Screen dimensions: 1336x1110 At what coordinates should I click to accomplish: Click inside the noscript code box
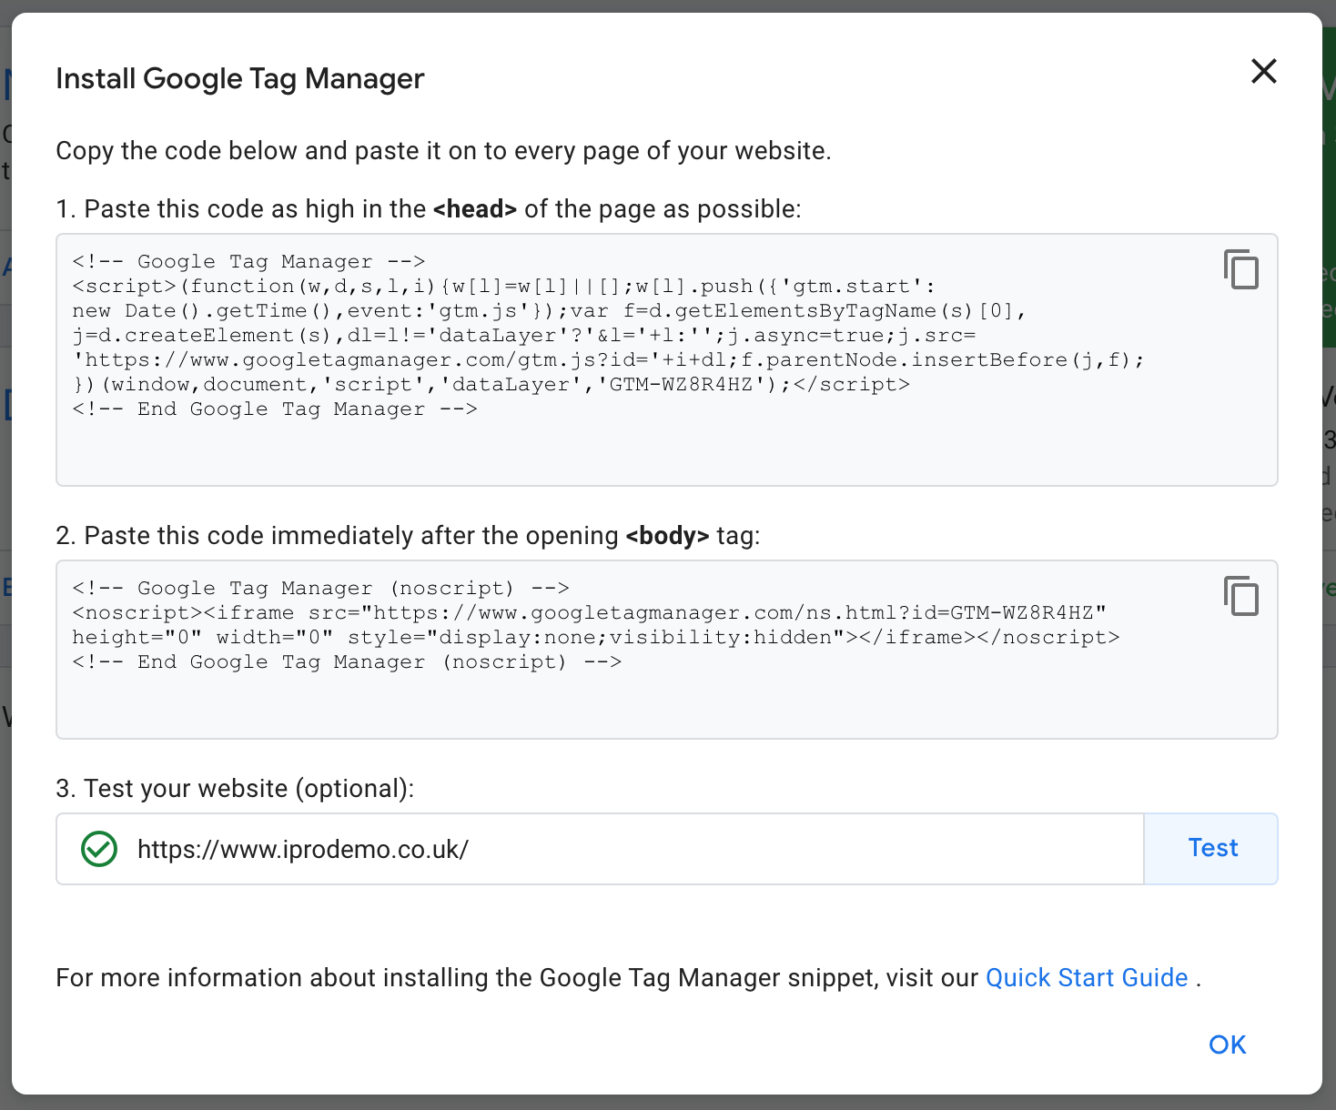coord(666,650)
